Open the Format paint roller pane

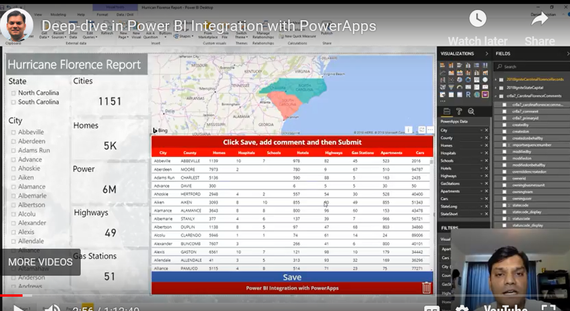(x=459, y=111)
